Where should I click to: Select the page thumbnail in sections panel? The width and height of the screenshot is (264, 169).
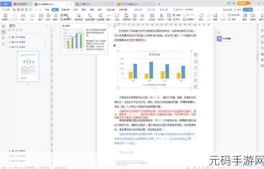(28, 67)
